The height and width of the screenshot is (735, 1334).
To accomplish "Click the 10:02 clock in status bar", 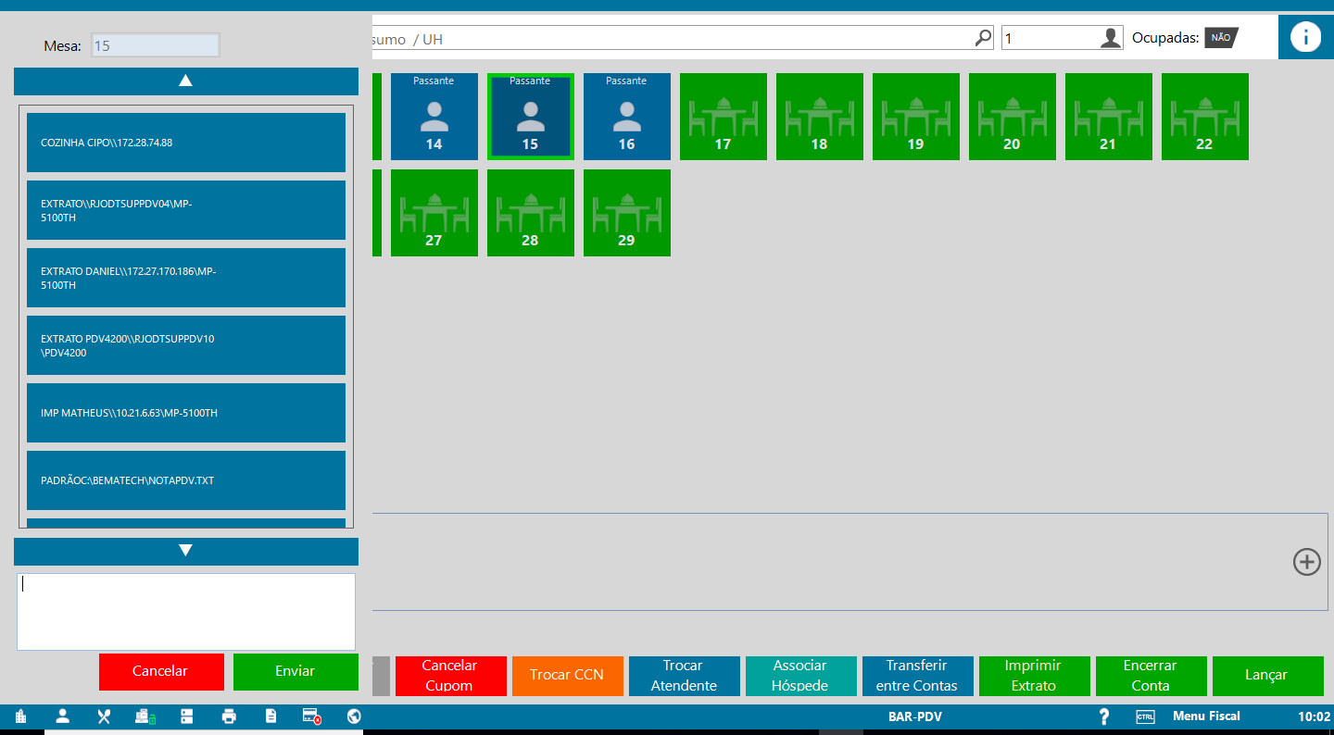I will click(1314, 716).
